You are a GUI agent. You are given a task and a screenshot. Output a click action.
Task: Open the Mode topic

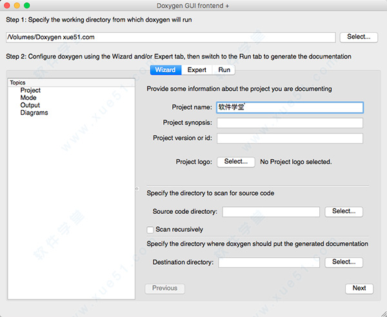tap(28, 98)
